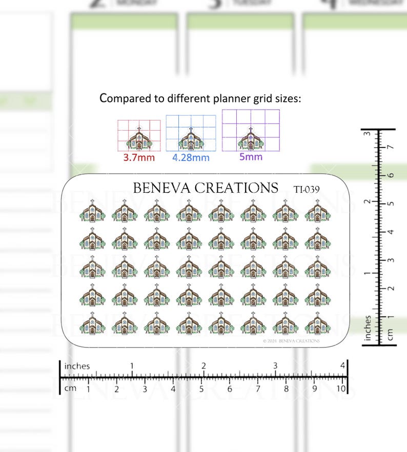Click cm mark '7' on the vertical ruler
407x452 pixels.
click(x=390, y=147)
